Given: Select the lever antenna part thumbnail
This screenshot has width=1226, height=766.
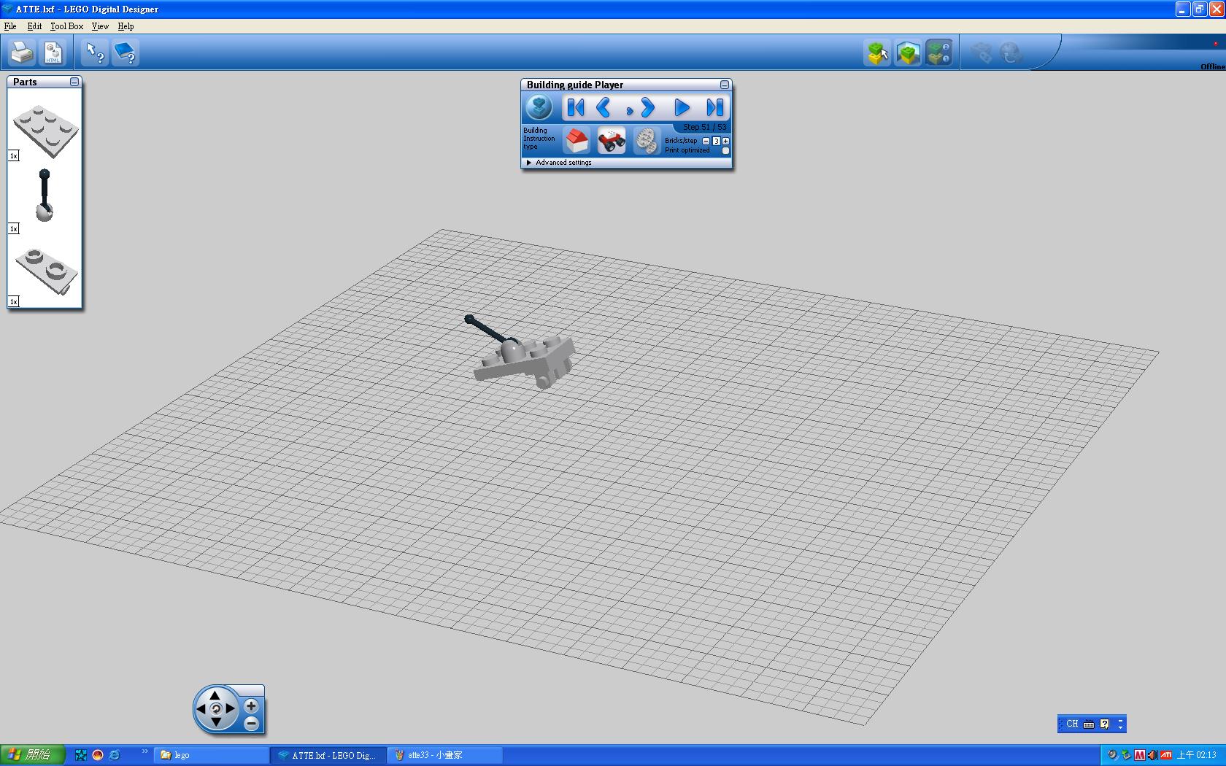Looking at the screenshot, I should pos(45,196).
